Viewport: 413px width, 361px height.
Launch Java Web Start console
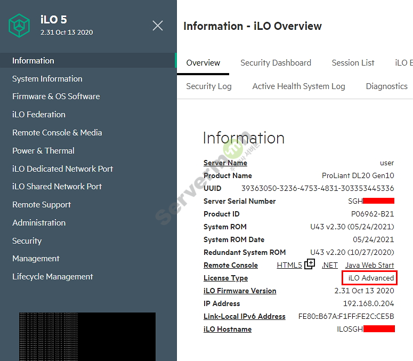[369, 265]
